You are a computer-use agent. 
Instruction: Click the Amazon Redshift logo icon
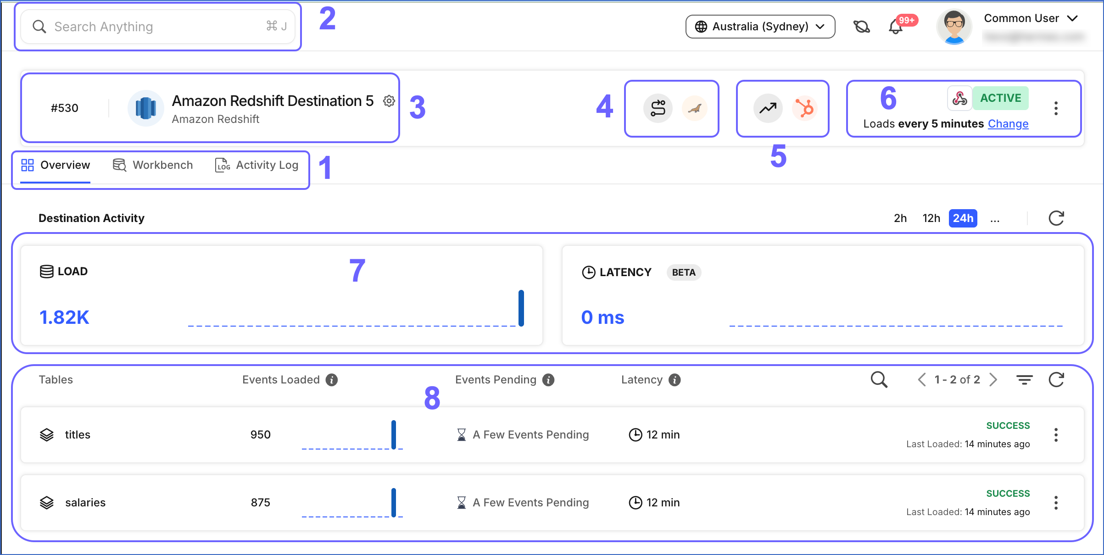coord(146,108)
